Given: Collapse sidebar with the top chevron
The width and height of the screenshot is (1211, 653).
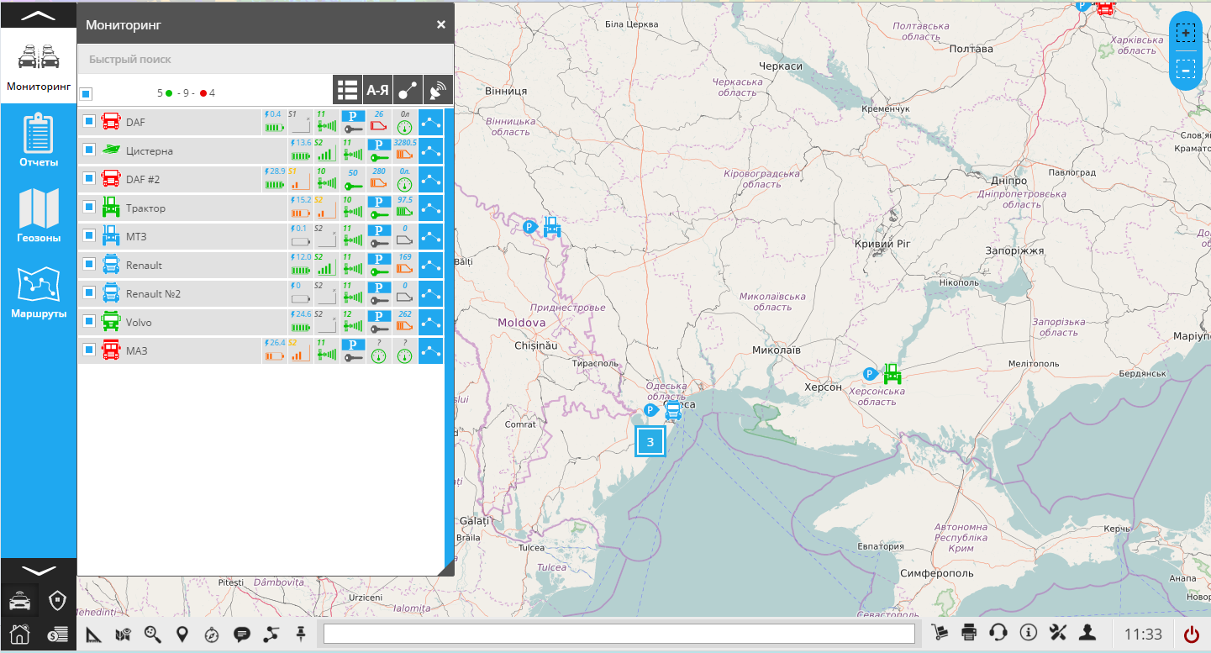Looking at the screenshot, I should tap(38, 16).
